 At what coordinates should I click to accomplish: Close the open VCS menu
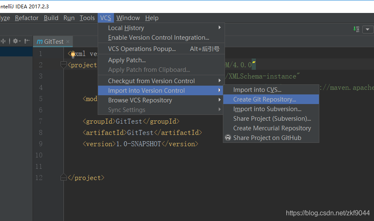coord(106,18)
